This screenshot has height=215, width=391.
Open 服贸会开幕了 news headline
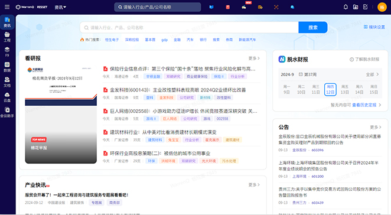tap(76, 195)
